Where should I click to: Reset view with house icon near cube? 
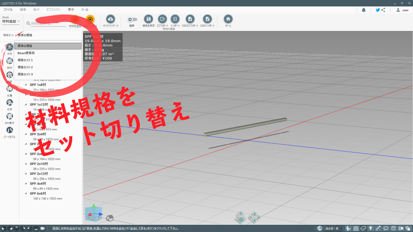pos(110,218)
